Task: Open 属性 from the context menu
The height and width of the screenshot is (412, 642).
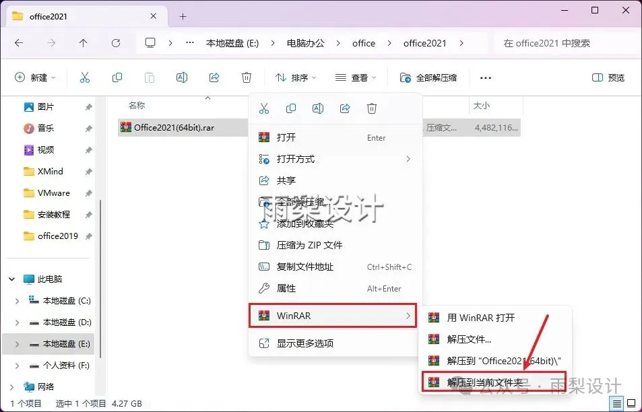Action: [x=335, y=288]
